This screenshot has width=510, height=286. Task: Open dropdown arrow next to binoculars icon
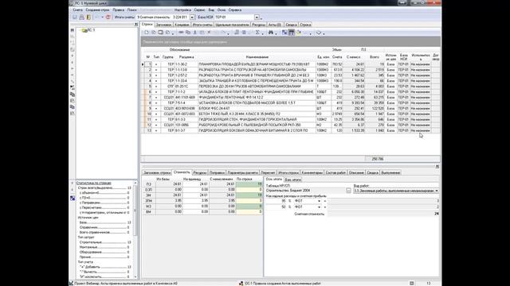[276, 33]
